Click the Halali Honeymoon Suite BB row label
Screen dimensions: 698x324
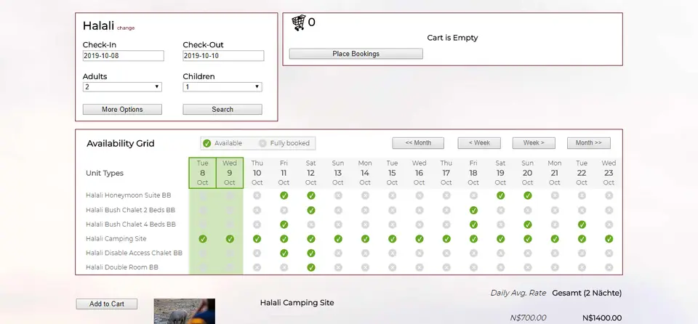click(x=129, y=195)
